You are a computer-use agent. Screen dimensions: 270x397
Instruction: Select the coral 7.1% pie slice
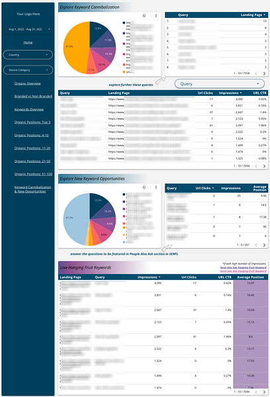point(92,68)
